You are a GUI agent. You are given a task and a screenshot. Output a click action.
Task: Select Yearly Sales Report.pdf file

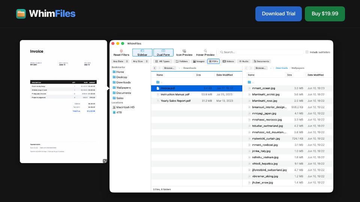(x=196, y=101)
